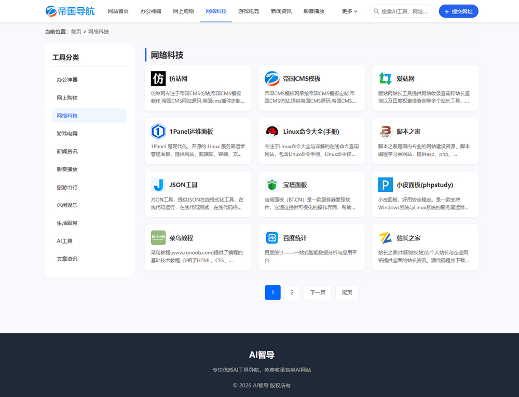
Task: Click the 菜鸟教程 description text
Action: (x=197, y=257)
